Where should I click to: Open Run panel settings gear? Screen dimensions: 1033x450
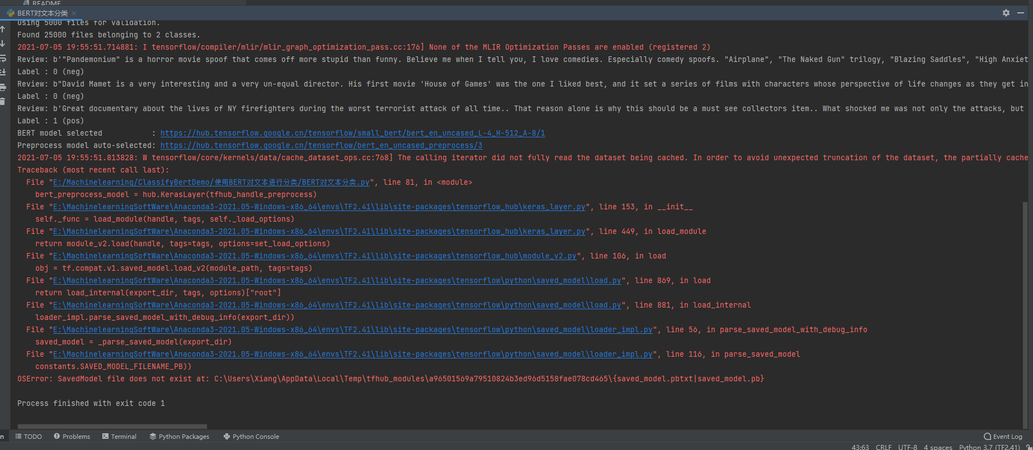click(1006, 13)
